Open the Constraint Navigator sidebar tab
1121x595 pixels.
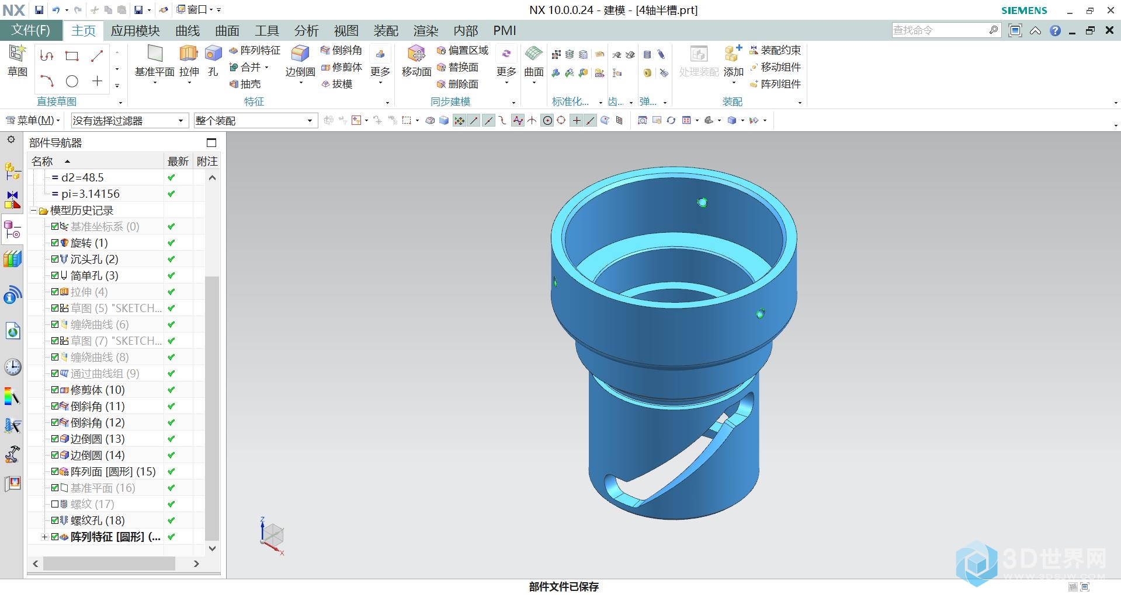point(12,200)
